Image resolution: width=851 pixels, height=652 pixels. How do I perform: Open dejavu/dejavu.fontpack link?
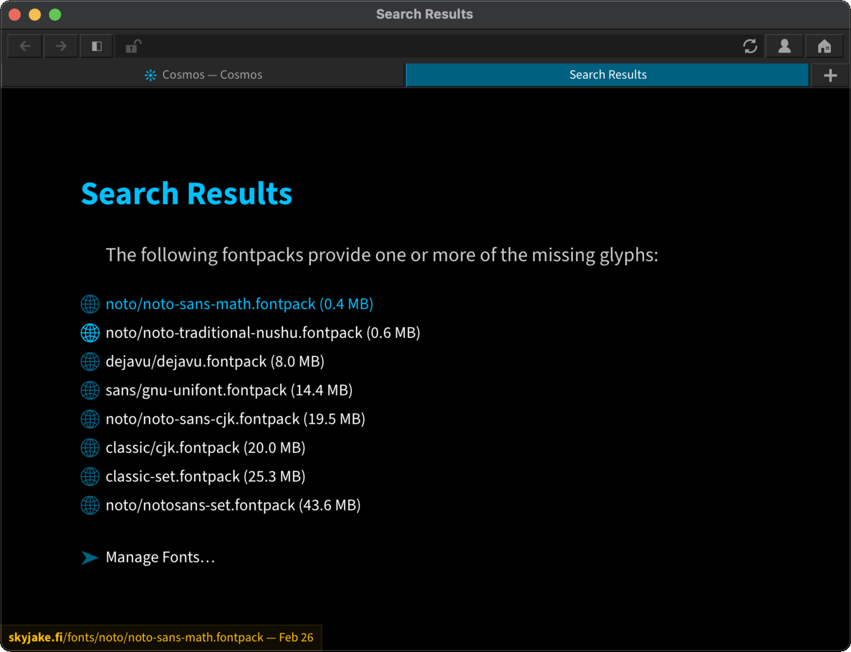click(214, 361)
